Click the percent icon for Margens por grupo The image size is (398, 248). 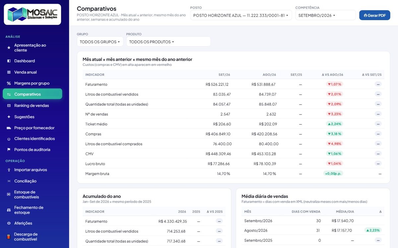tap(9, 83)
